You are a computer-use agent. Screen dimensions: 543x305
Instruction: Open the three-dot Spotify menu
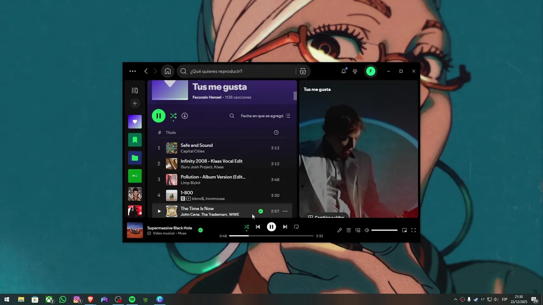133,71
